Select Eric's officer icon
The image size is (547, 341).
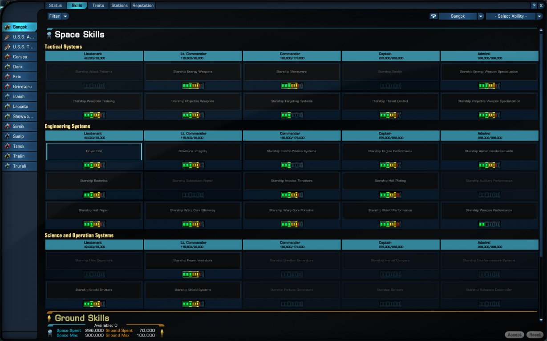coord(8,77)
